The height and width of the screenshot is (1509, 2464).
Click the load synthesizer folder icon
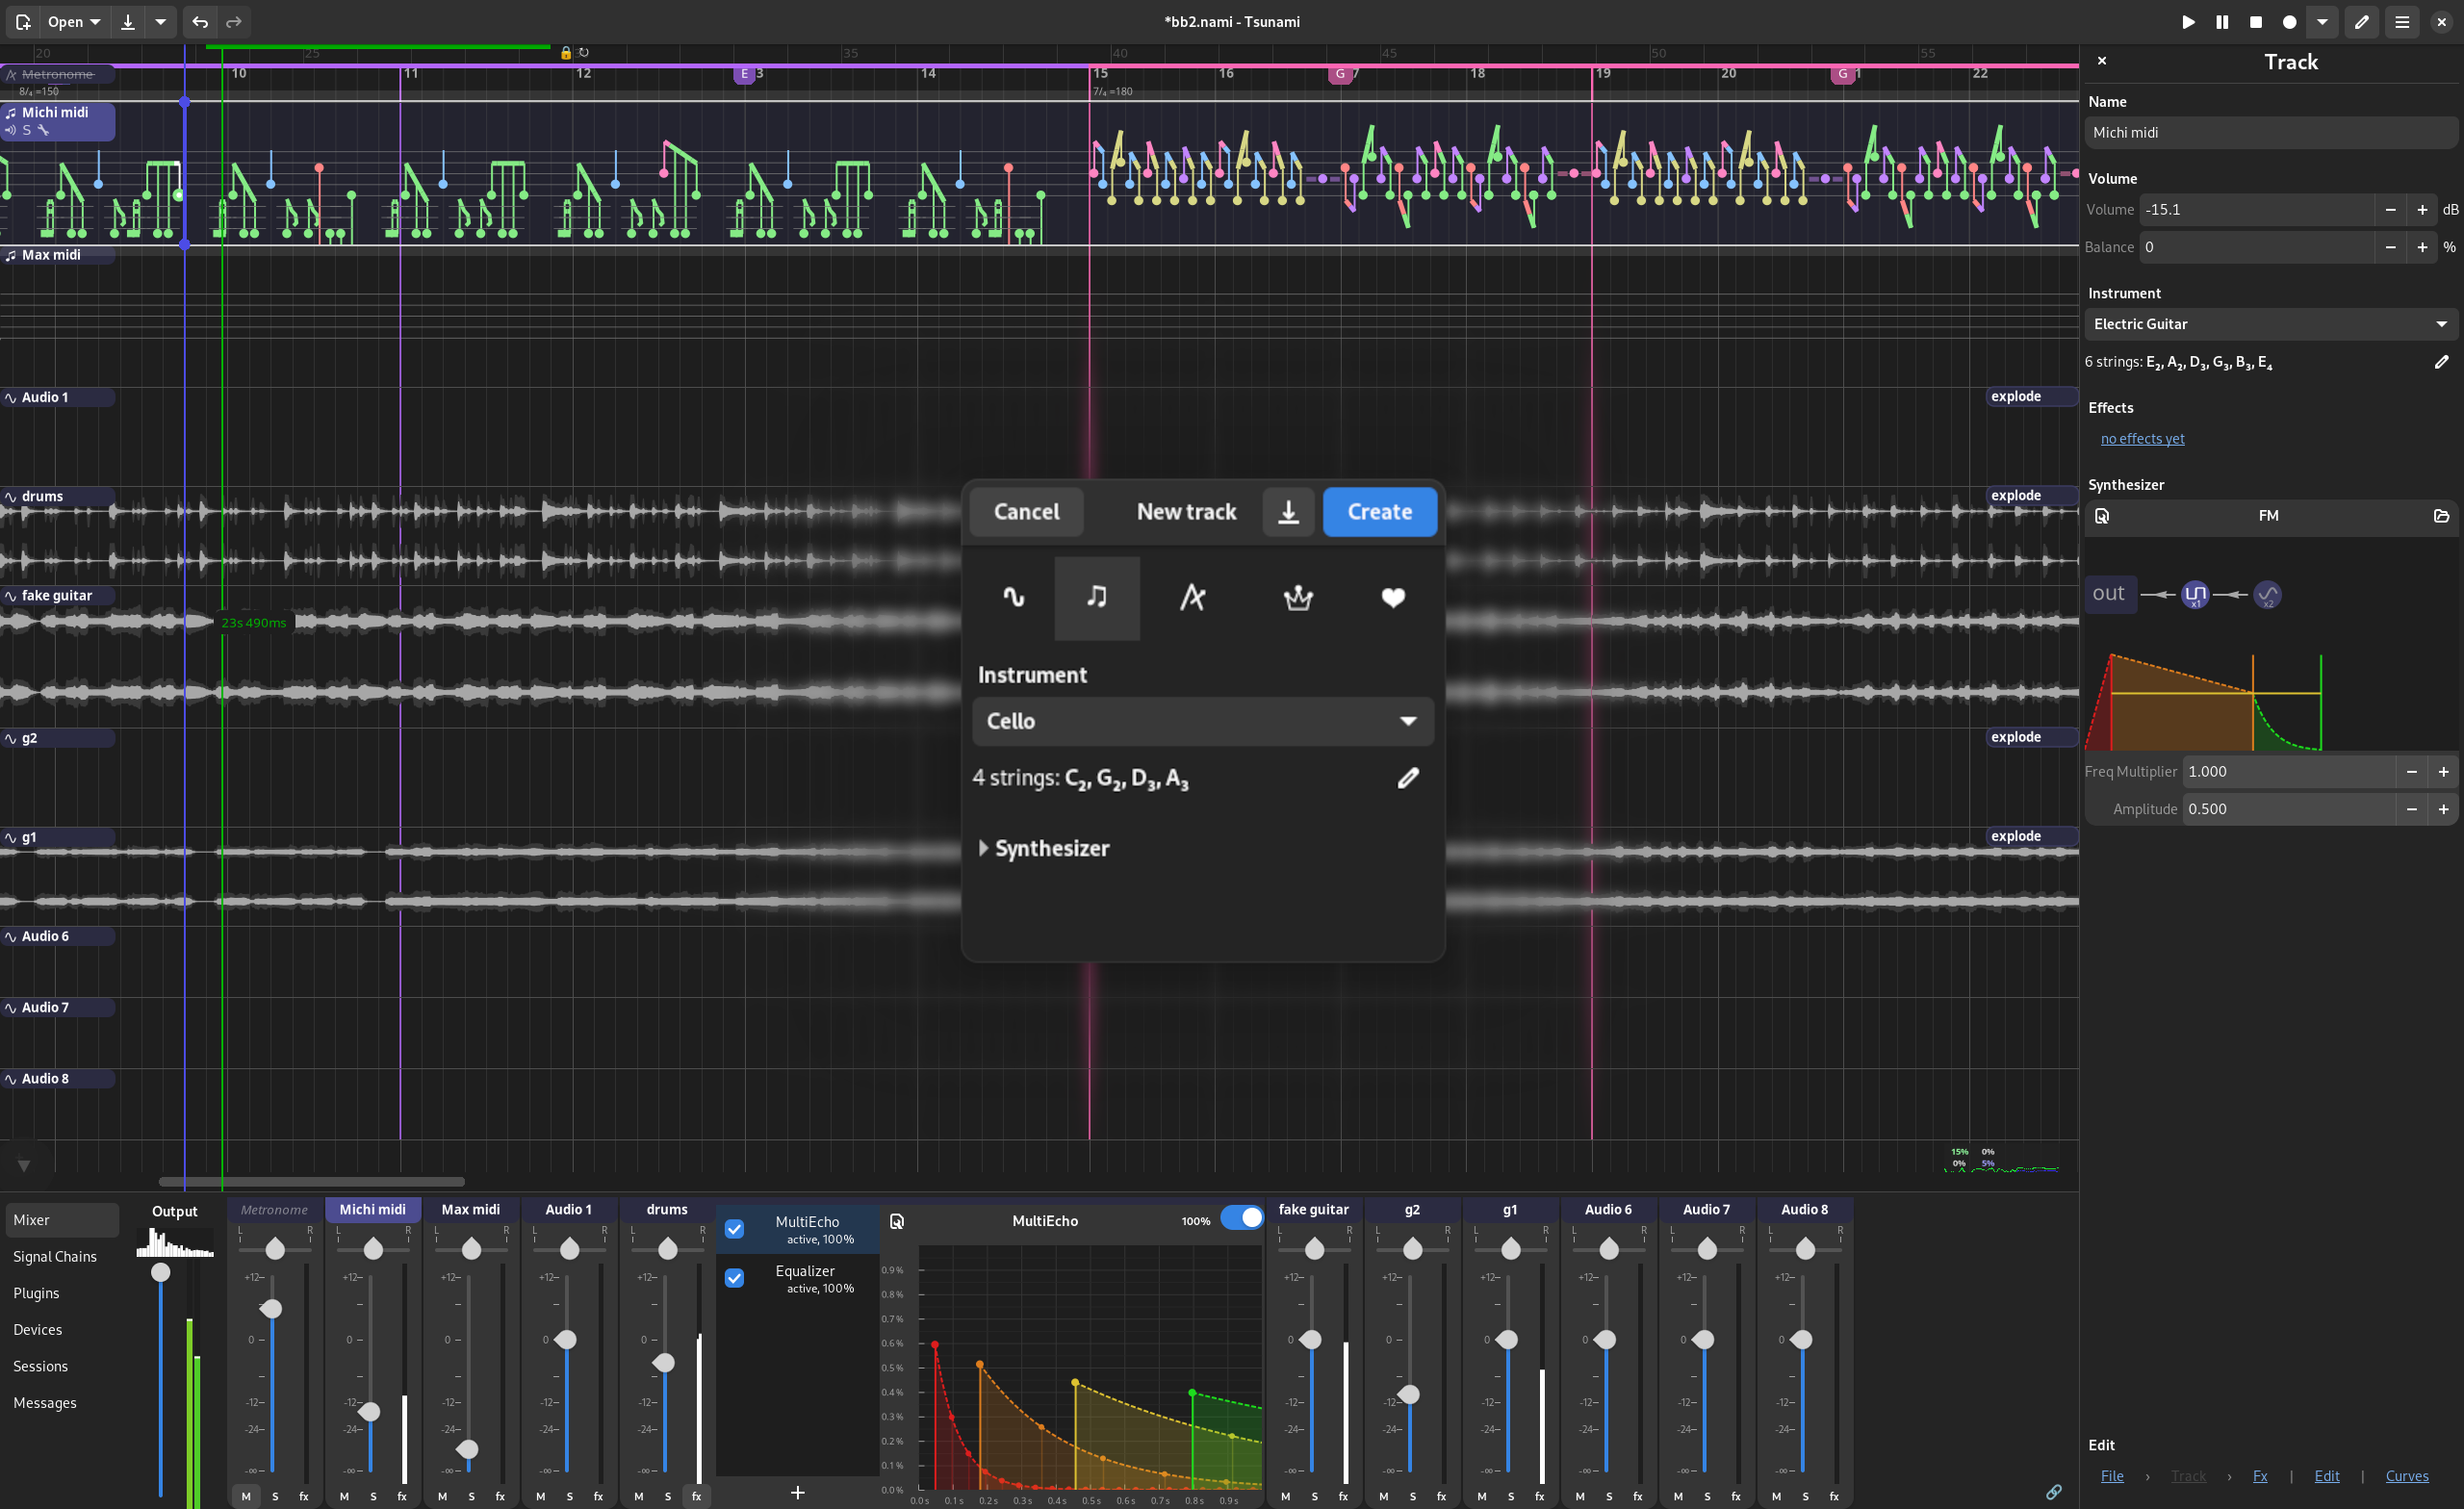2441,516
